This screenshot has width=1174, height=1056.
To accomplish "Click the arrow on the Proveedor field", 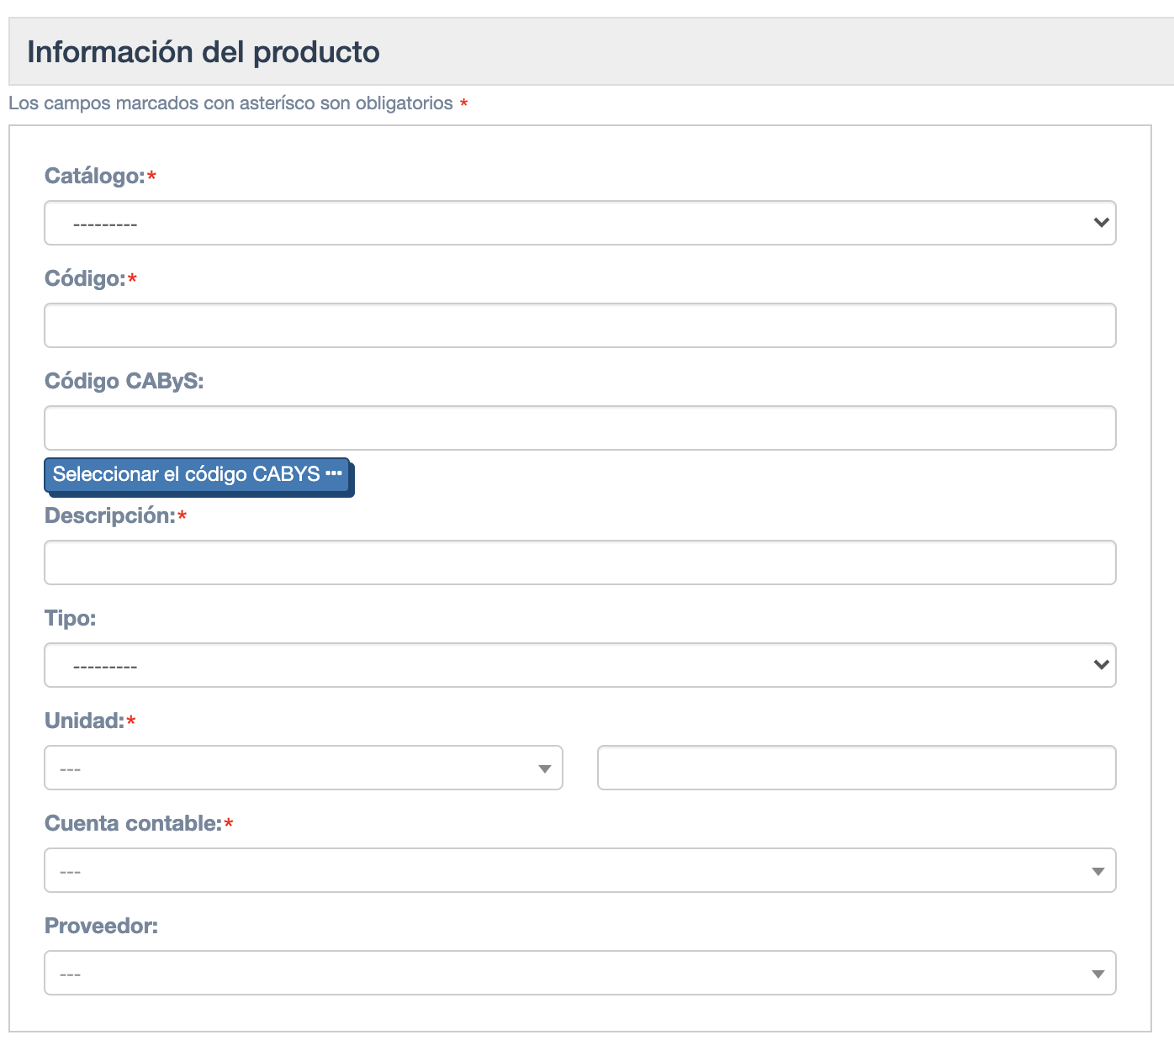I will click(1098, 973).
